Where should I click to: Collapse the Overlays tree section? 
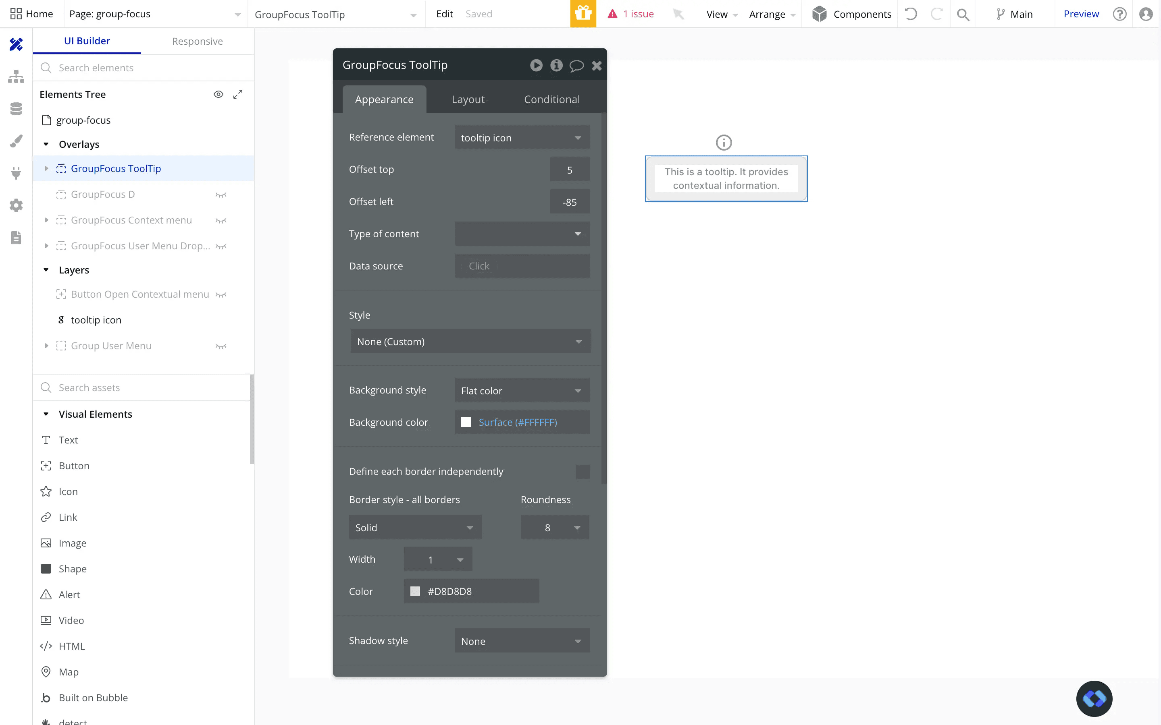click(46, 144)
